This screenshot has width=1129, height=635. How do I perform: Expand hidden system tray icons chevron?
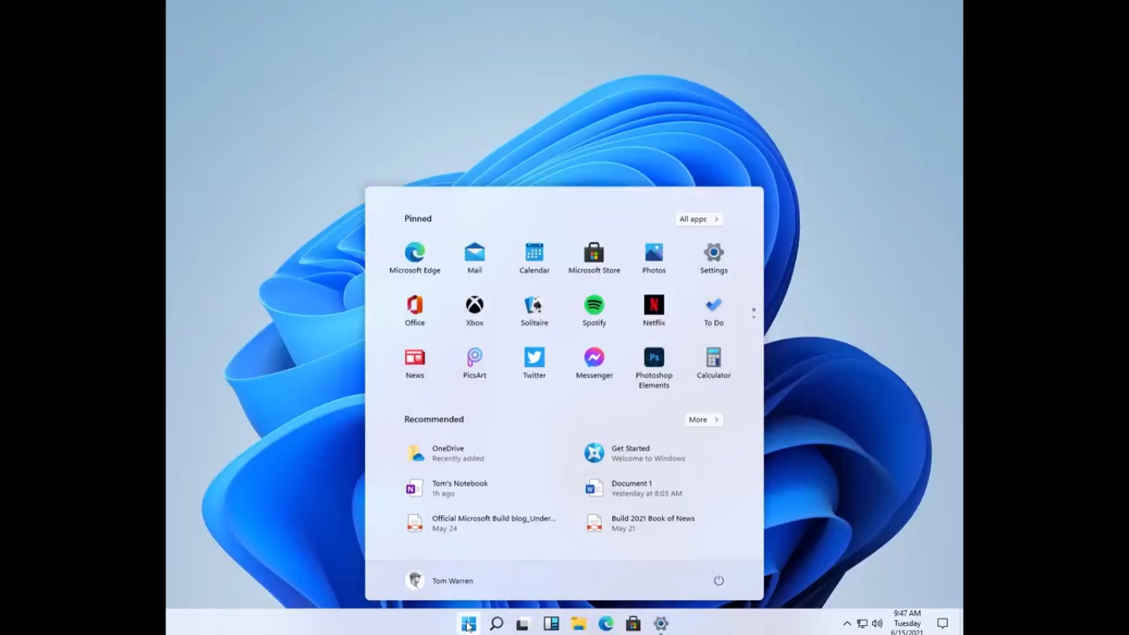click(846, 623)
